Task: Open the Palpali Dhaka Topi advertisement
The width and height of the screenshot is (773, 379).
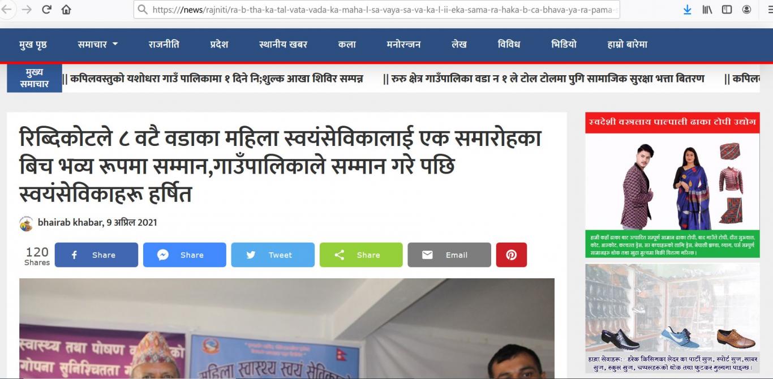Action: click(x=672, y=185)
